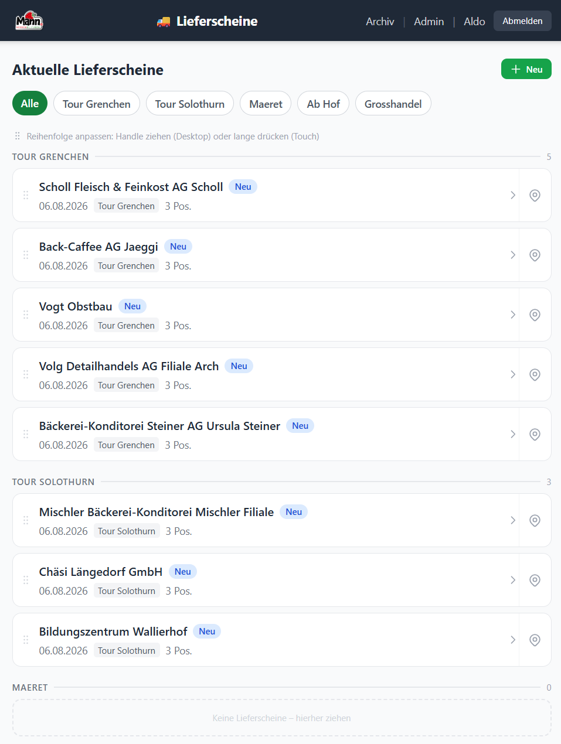
Task: Click the Abmelden button
Action: (x=522, y=21)
